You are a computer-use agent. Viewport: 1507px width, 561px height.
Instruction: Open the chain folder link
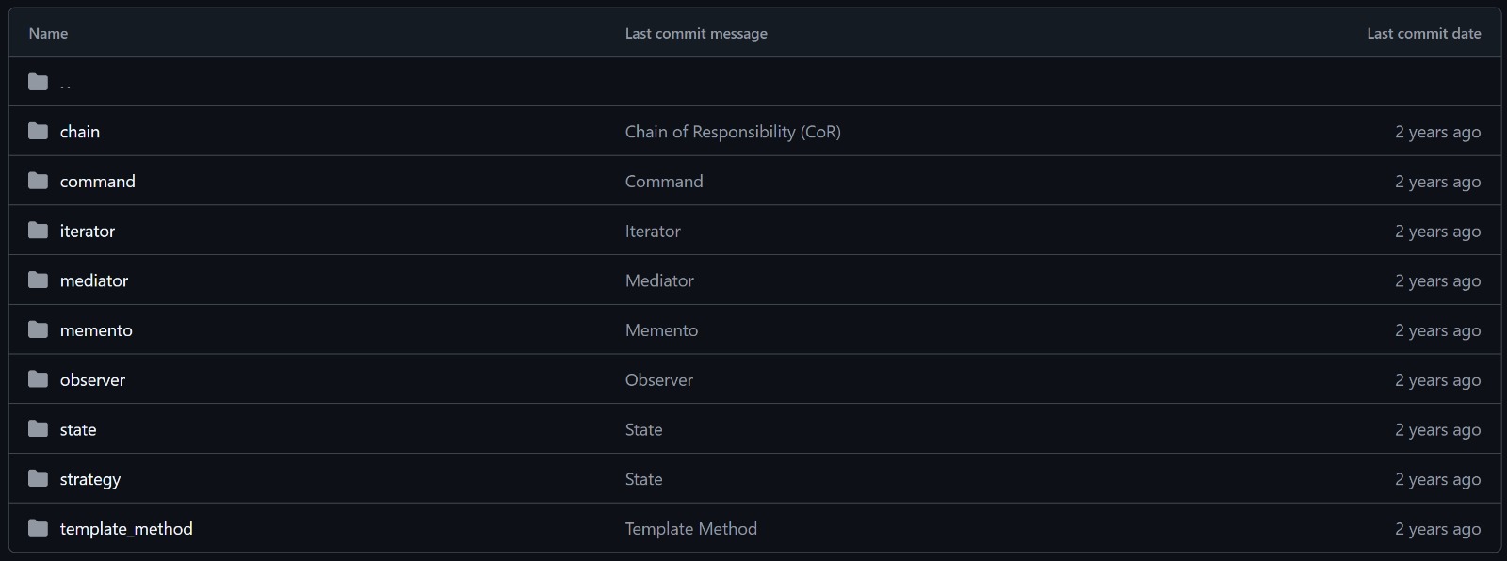pyautogui.click(x=80, y=132)
